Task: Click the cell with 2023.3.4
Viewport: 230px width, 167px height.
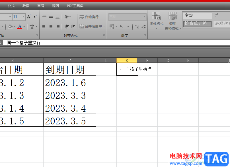Action: [70, 107]
